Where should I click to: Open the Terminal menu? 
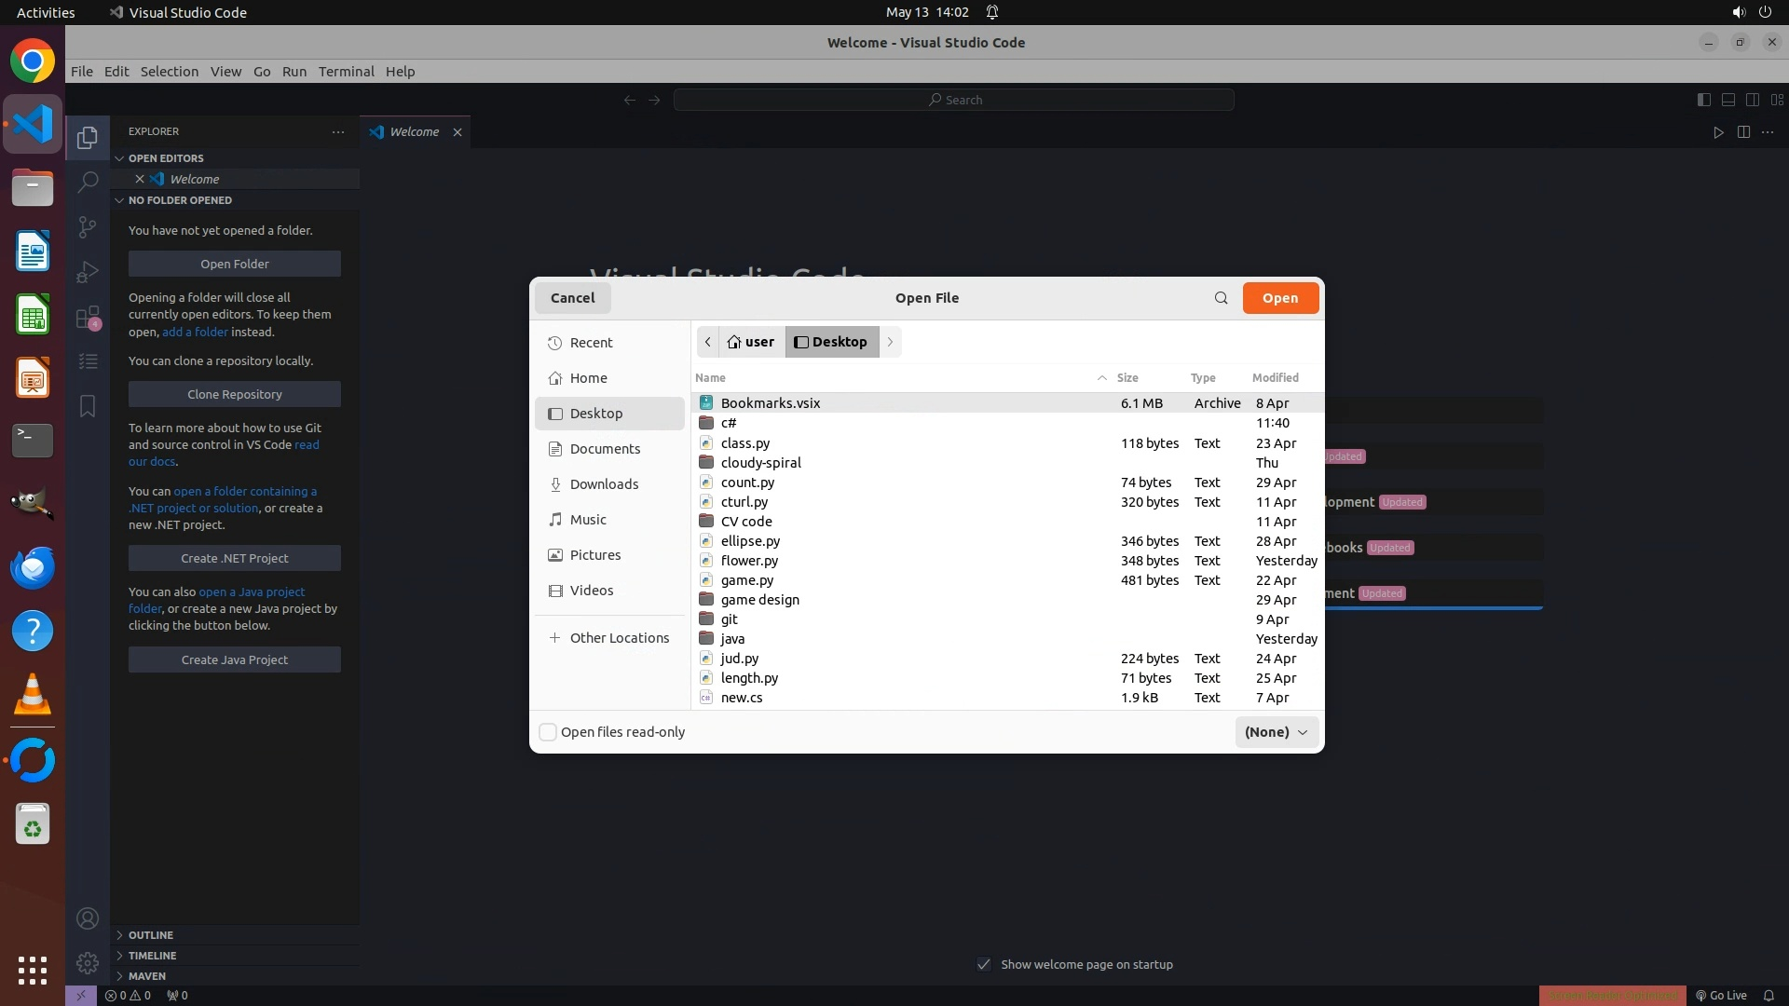tap(346, 72)
